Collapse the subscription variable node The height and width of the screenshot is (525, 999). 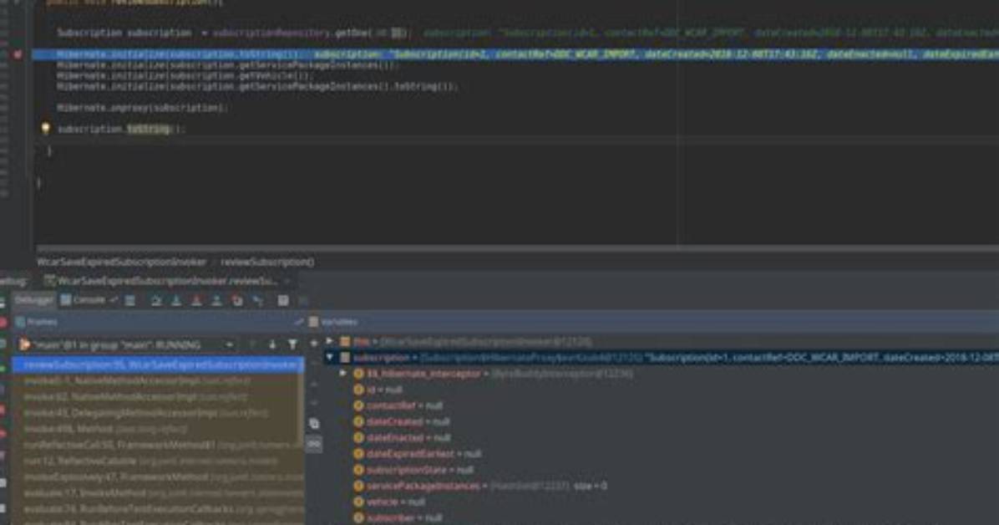click(x=329, y=358)
